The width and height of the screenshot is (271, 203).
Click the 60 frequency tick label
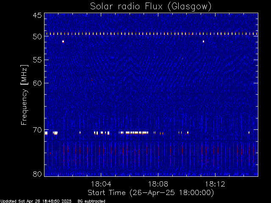tap(37, 83)
